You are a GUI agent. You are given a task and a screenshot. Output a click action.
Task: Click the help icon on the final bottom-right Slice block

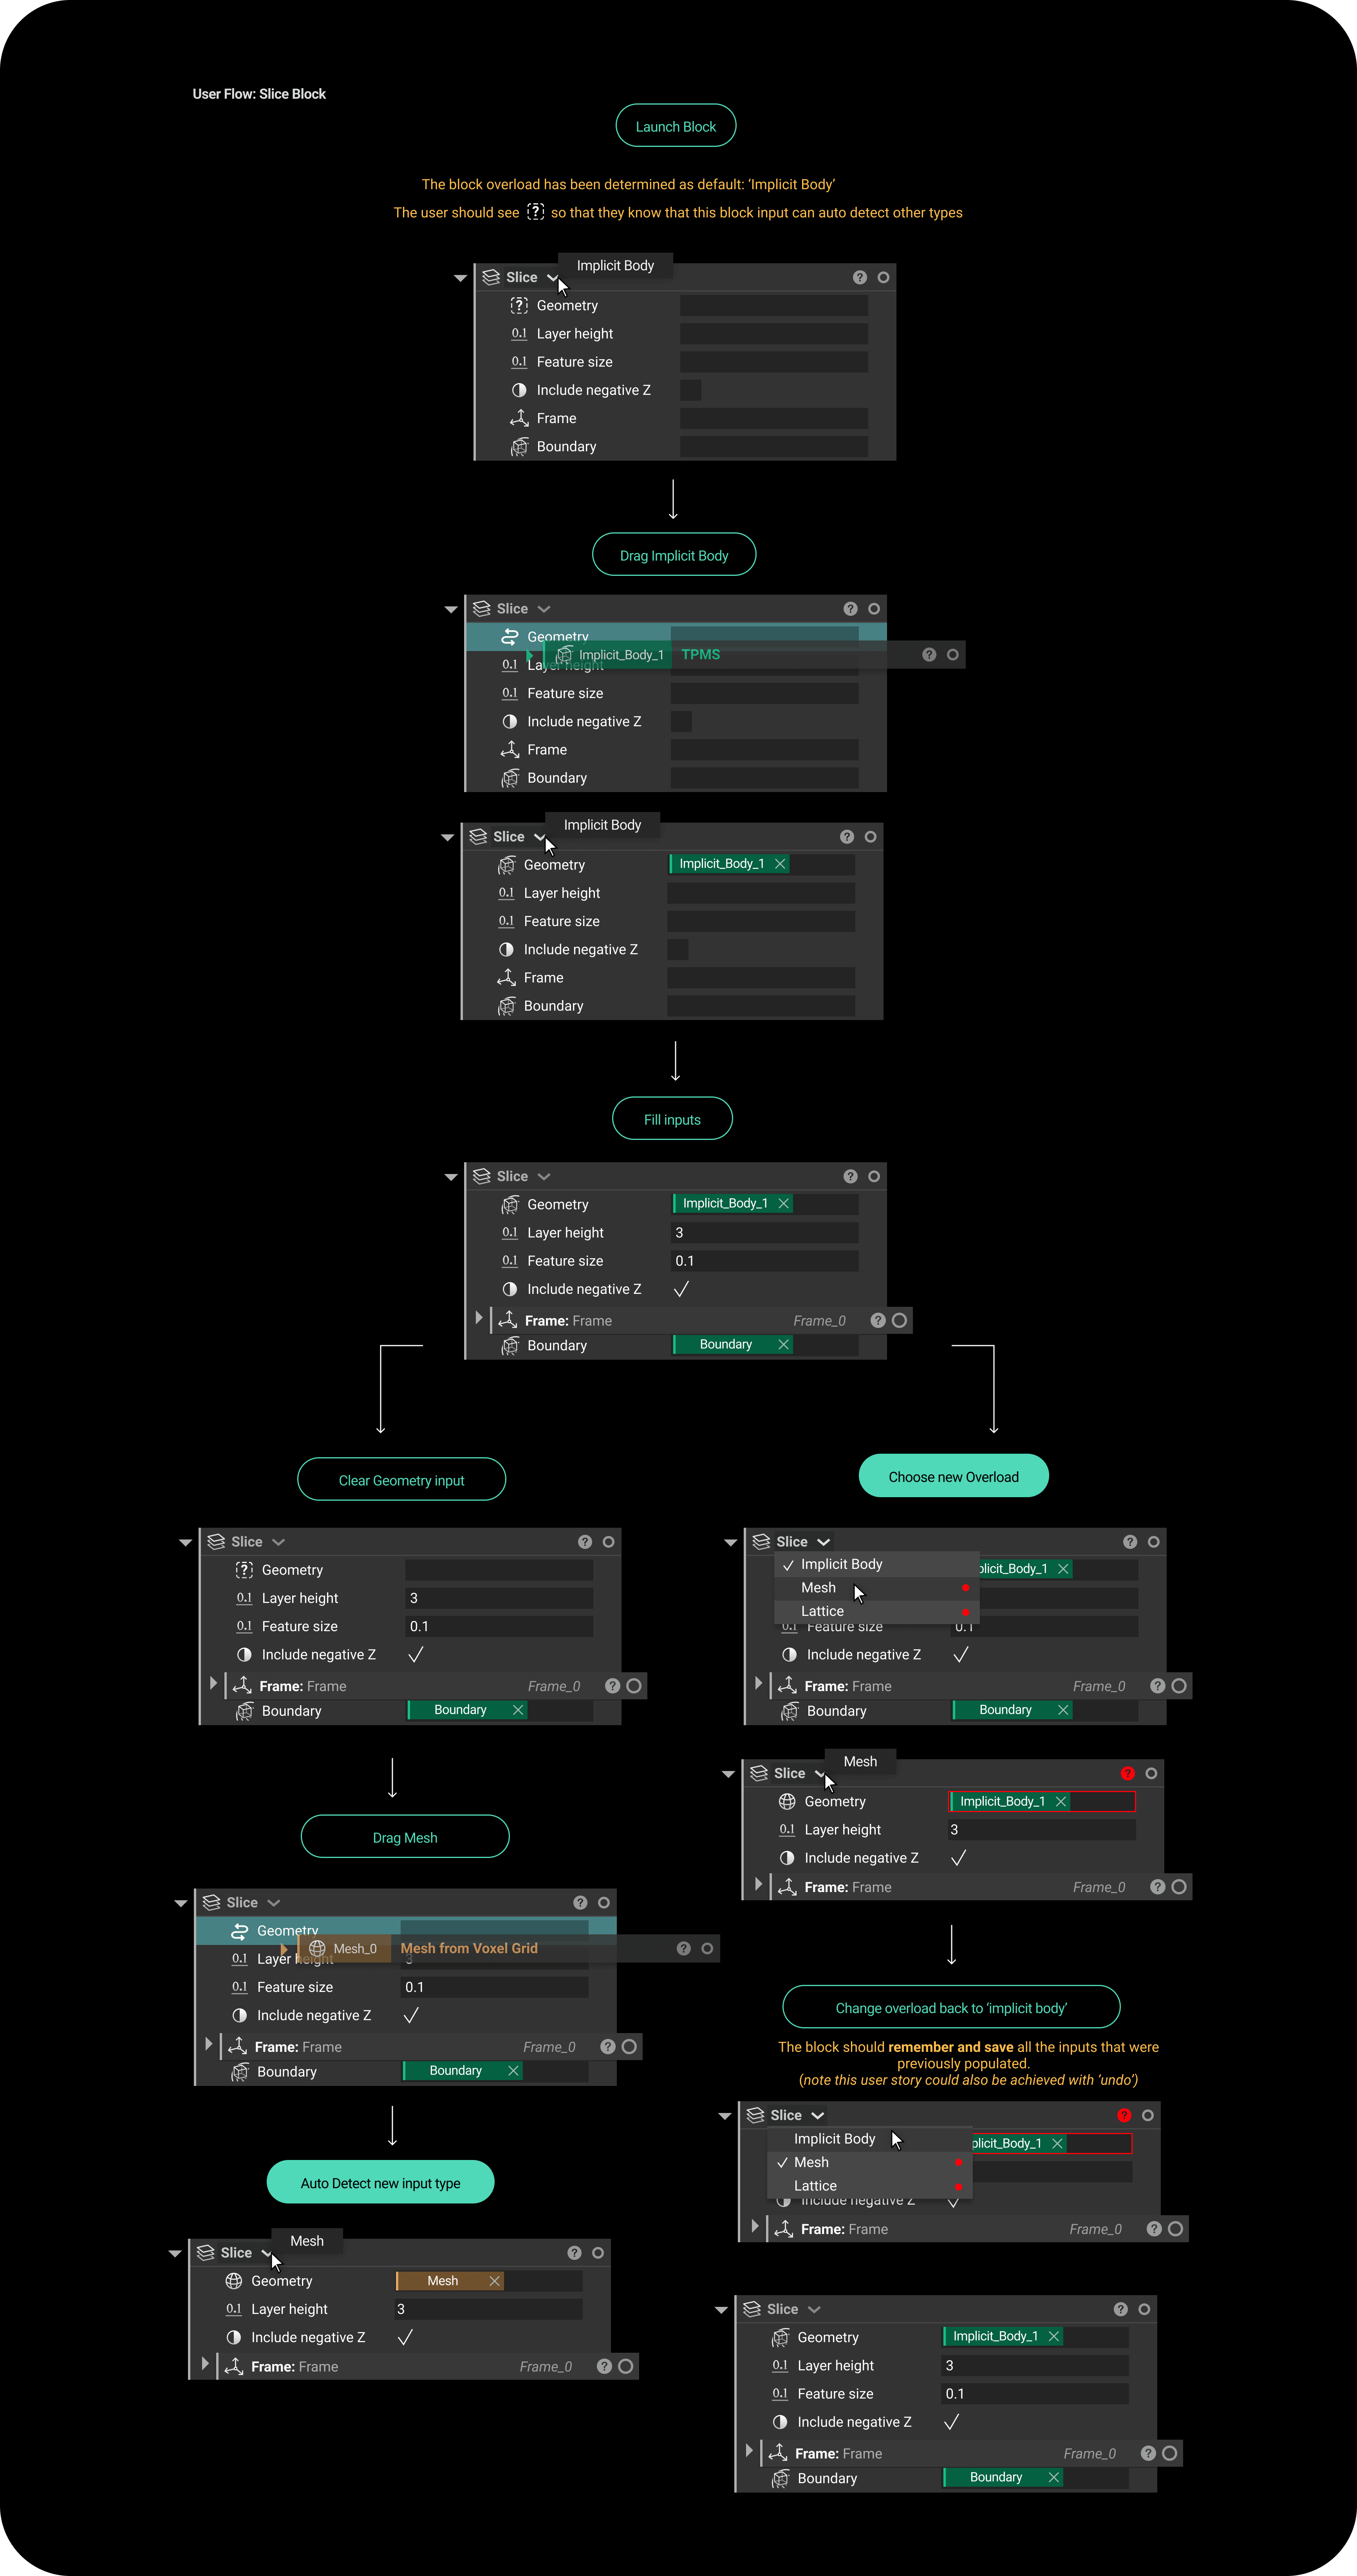coord(1120,2309)
